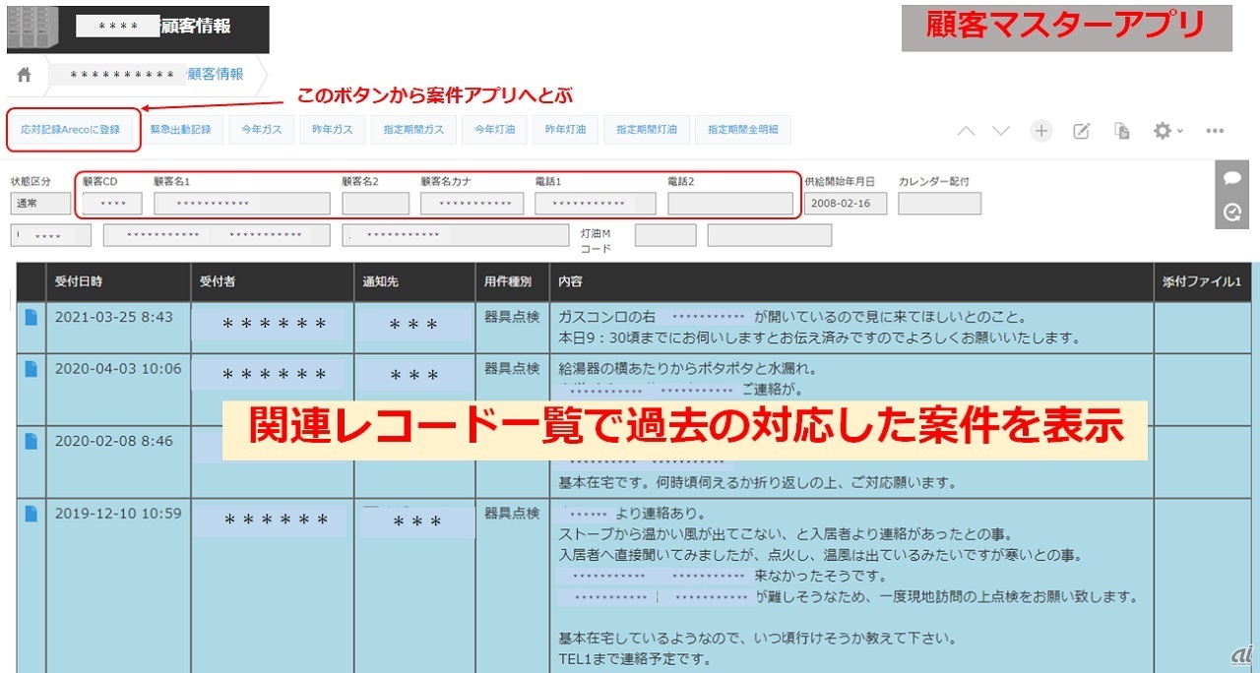Click the 通知先 column header
1260x673 pixels.
pyautogui.click(x=413, y=282)
